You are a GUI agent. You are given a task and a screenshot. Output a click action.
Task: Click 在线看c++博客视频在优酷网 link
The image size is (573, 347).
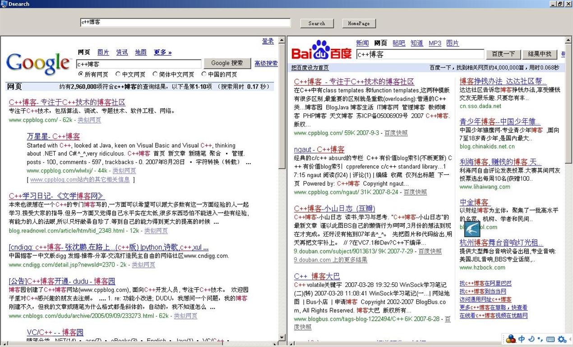coord(494,316)
